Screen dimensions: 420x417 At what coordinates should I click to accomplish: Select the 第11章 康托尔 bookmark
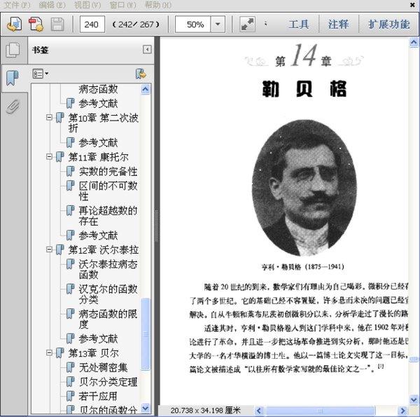tap(98, 157)
